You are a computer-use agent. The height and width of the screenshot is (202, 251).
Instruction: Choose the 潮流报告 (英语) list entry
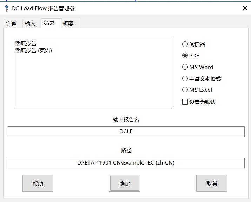(x=34, y=50)
